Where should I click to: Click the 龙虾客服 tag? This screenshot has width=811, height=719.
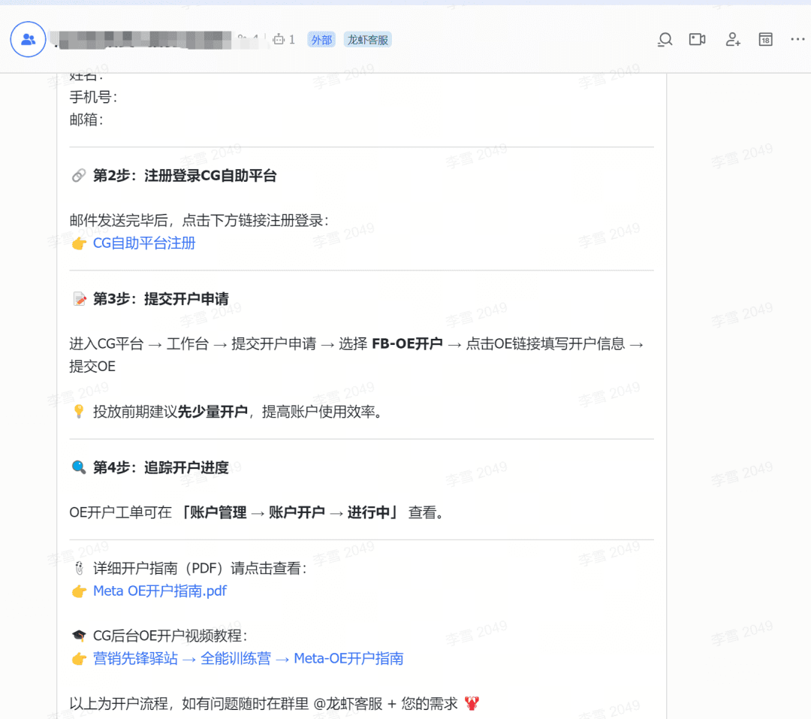point(368,40)
